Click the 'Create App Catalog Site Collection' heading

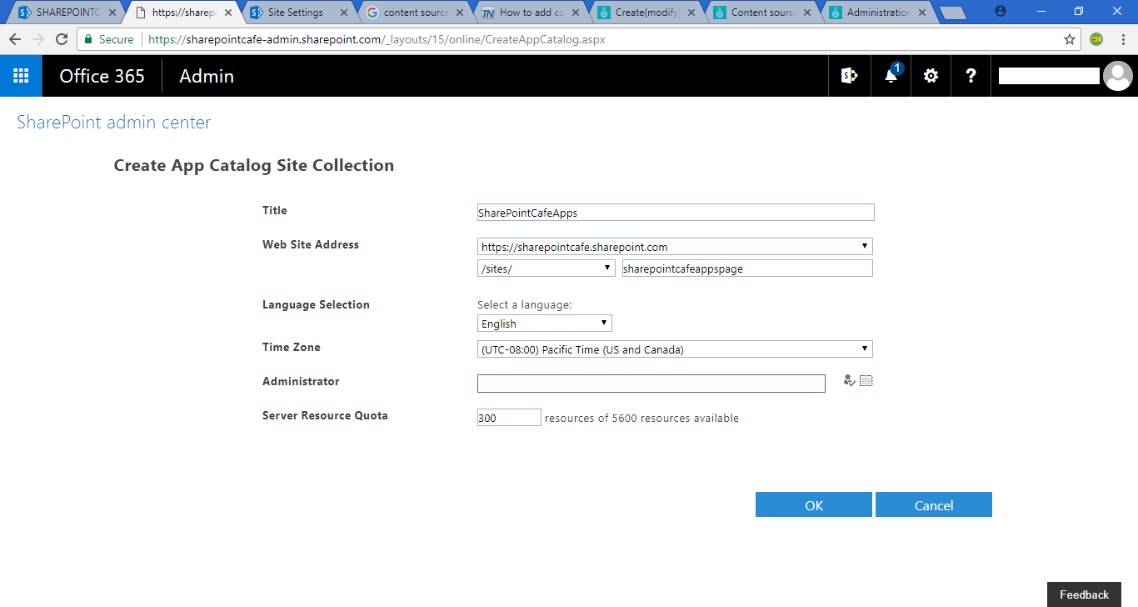point(254,165)
